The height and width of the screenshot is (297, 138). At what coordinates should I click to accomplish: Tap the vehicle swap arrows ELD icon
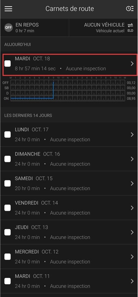coord(130,27)
